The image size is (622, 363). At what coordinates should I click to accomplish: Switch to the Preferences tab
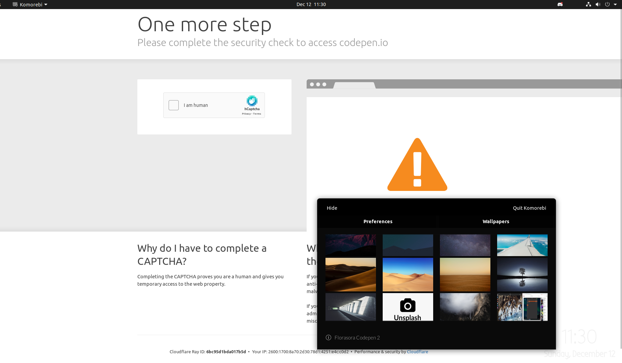tap(378, 221)
